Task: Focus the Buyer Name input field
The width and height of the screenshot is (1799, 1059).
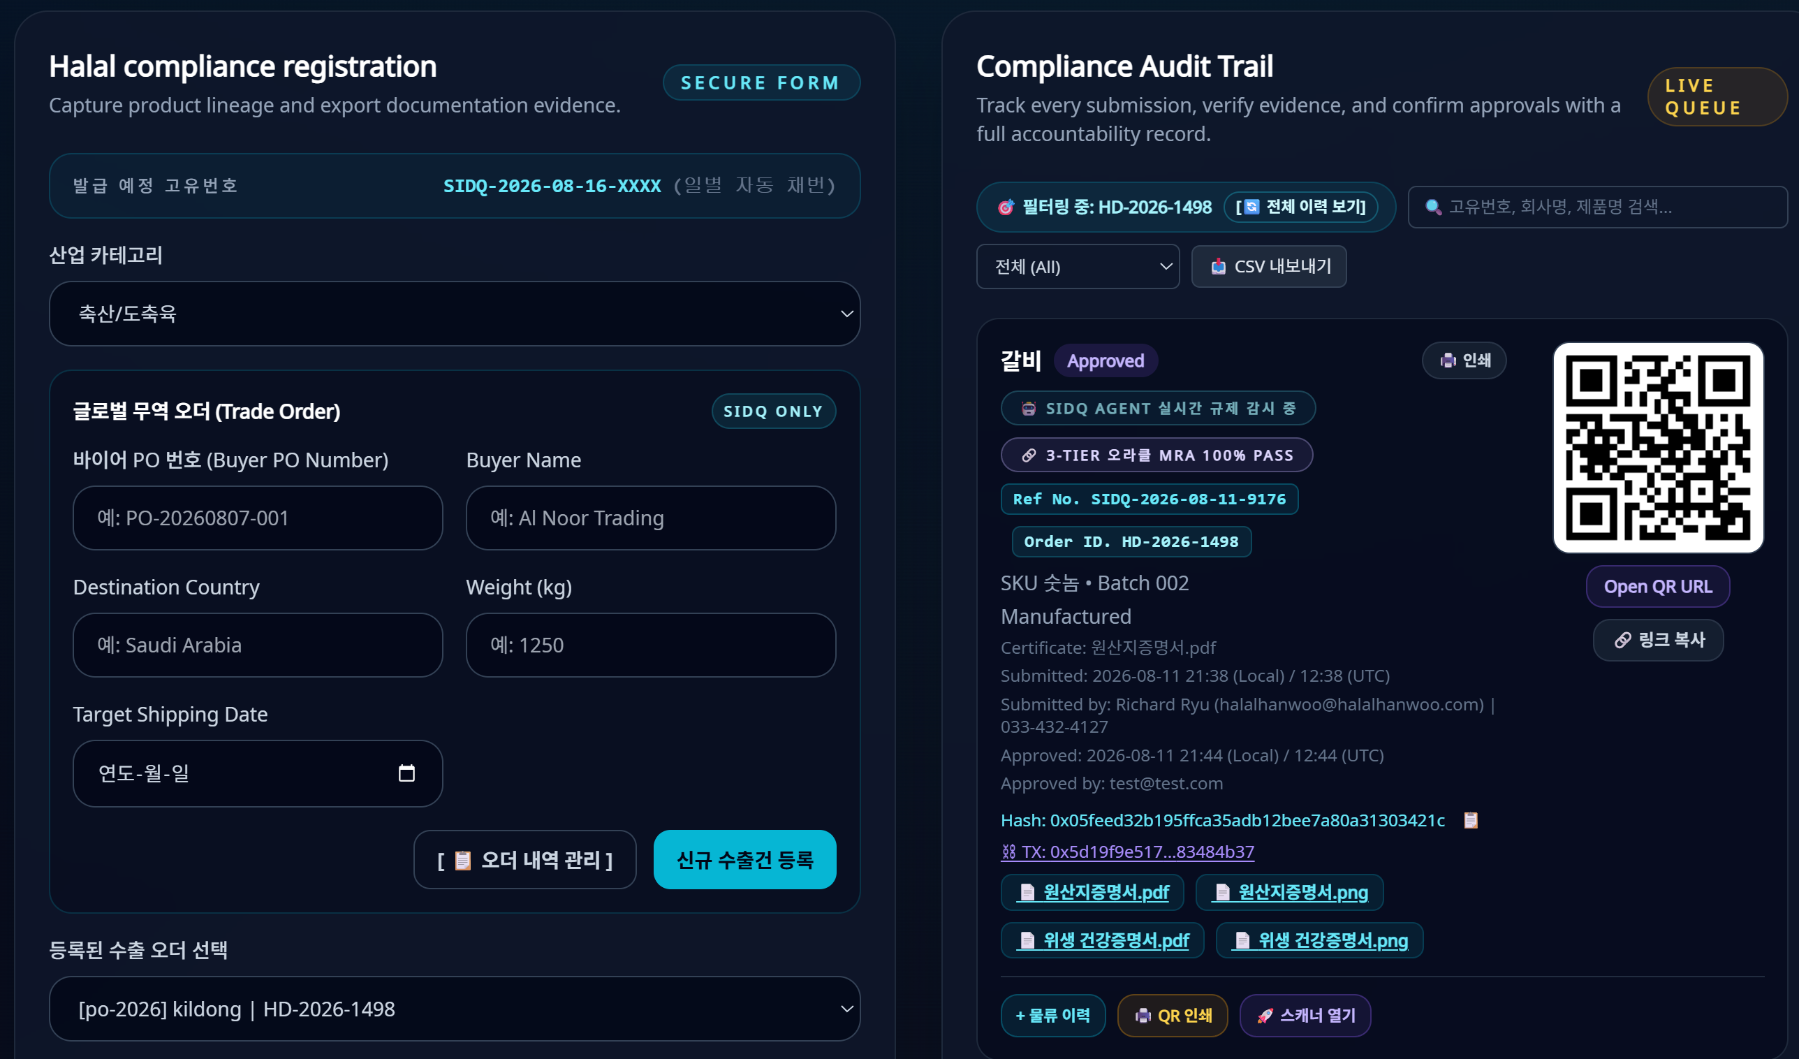Action: pos(650,518)
